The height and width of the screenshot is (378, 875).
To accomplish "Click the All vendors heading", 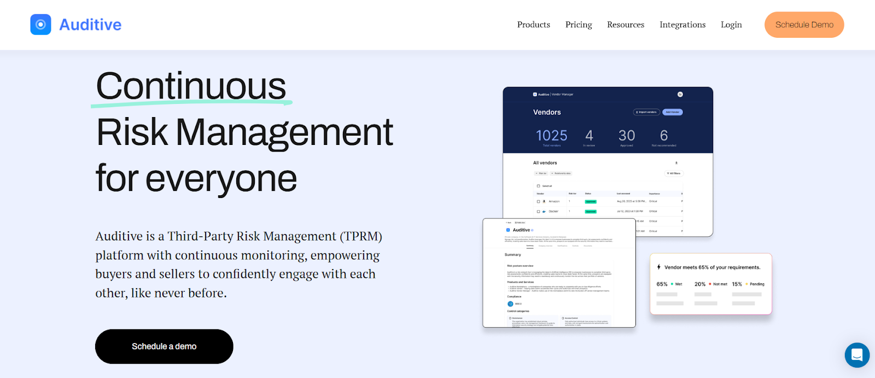I will point(545,163).
